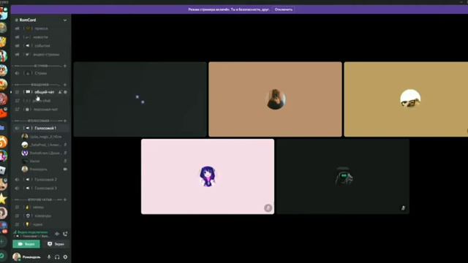468x263 pixels.
Task: Collapse the category header above мемы
Action: [x=39, y=199]
